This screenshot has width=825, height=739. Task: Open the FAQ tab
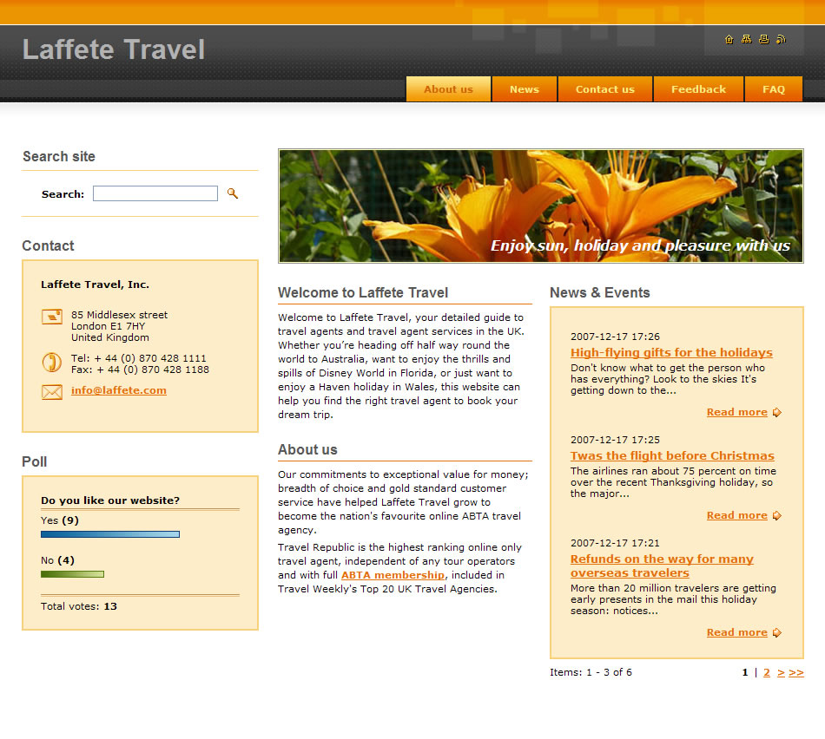[773, 89]
